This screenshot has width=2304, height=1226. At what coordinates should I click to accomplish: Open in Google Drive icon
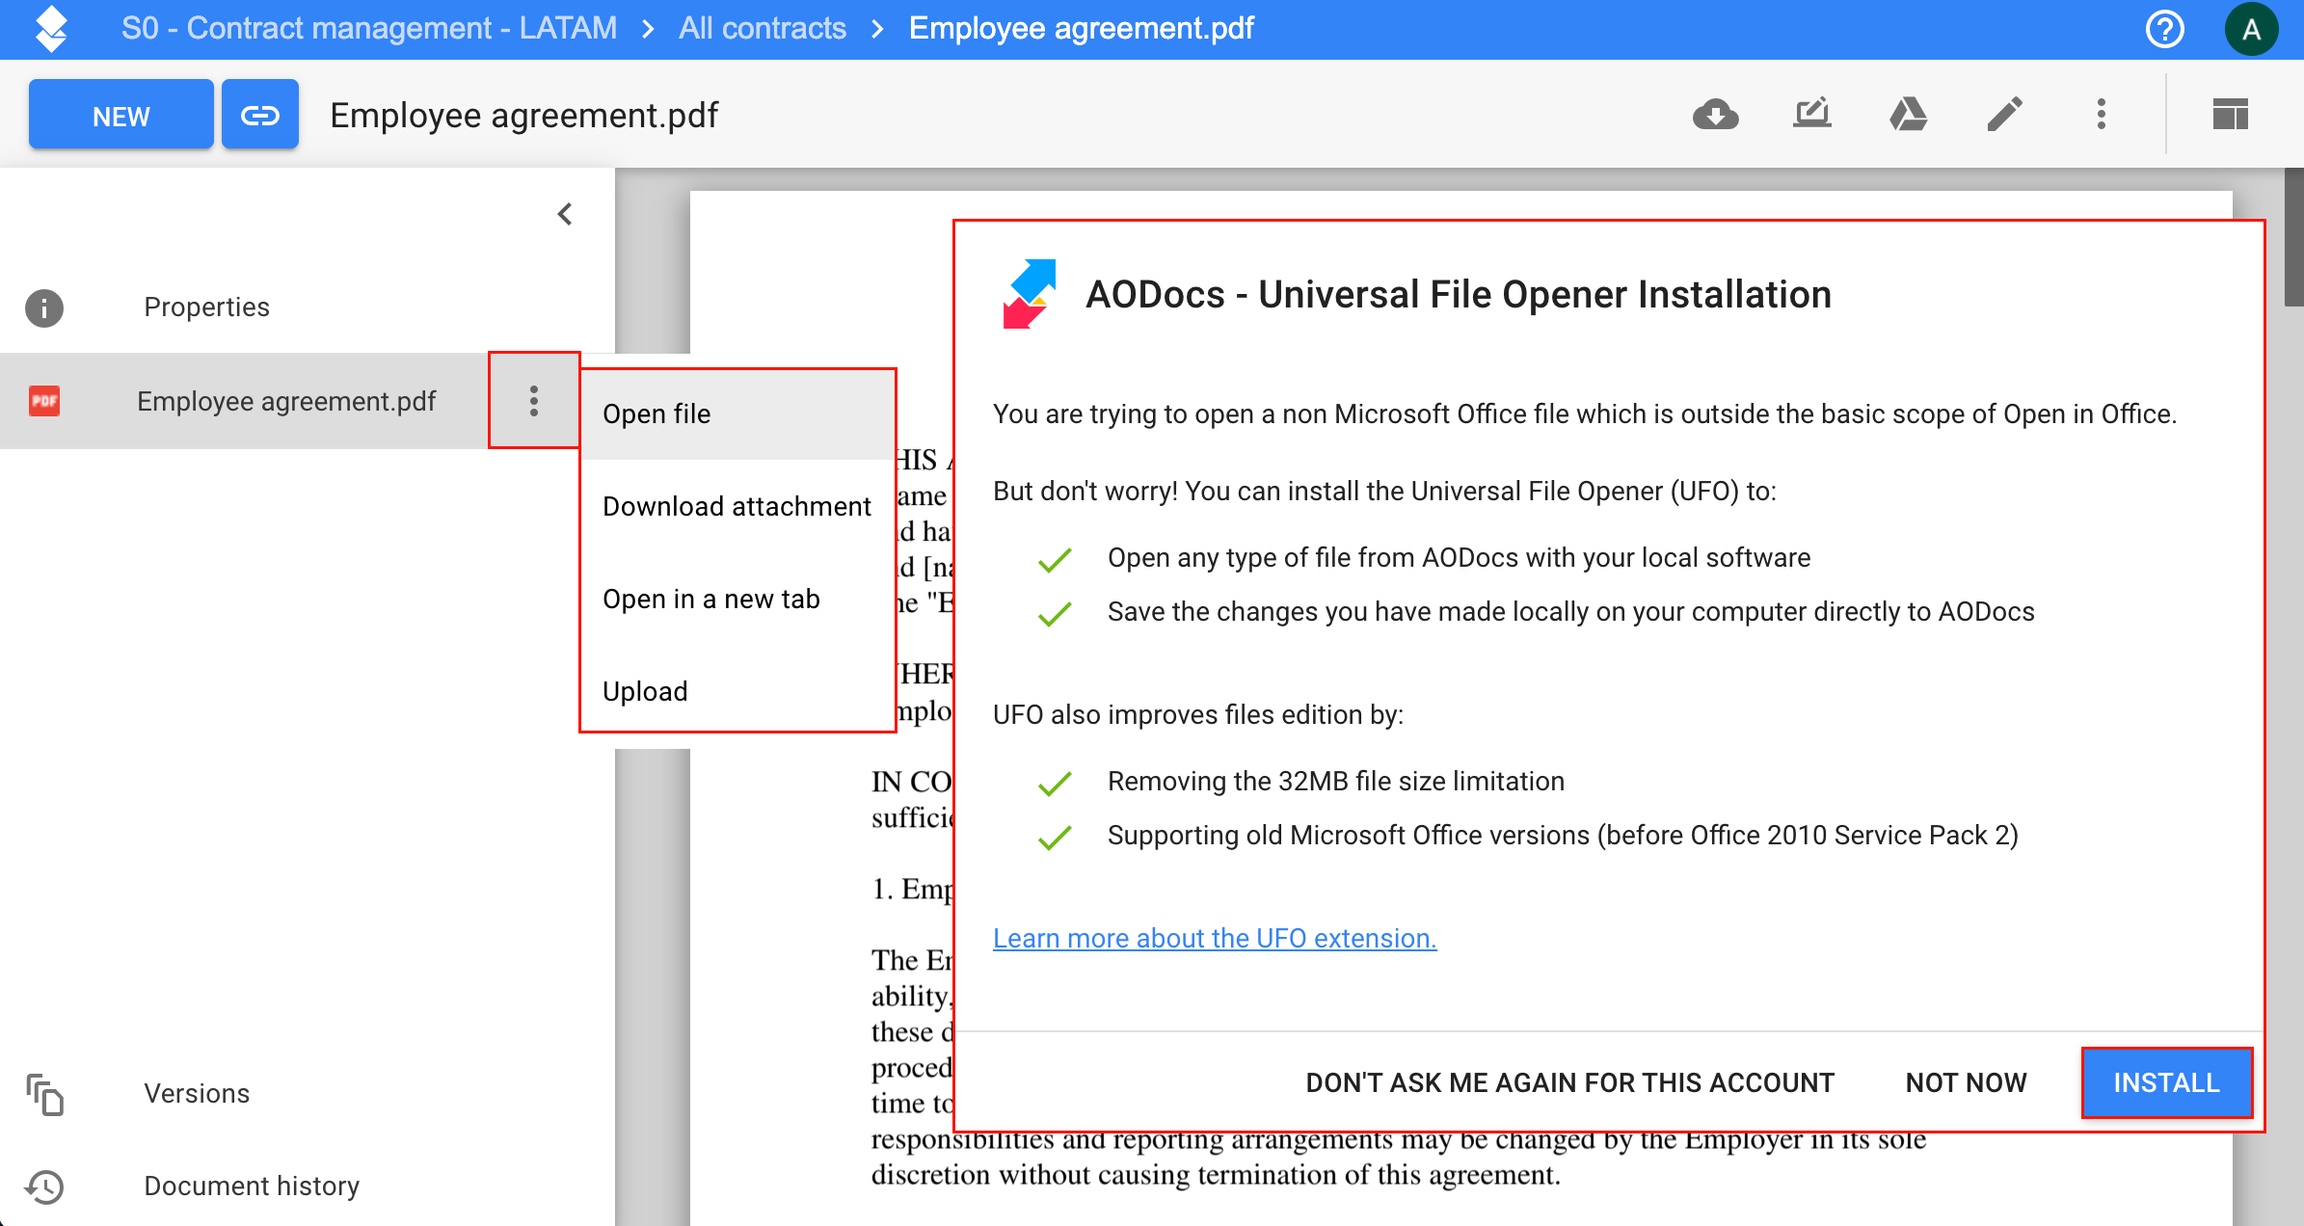[x=1908, y=114]
